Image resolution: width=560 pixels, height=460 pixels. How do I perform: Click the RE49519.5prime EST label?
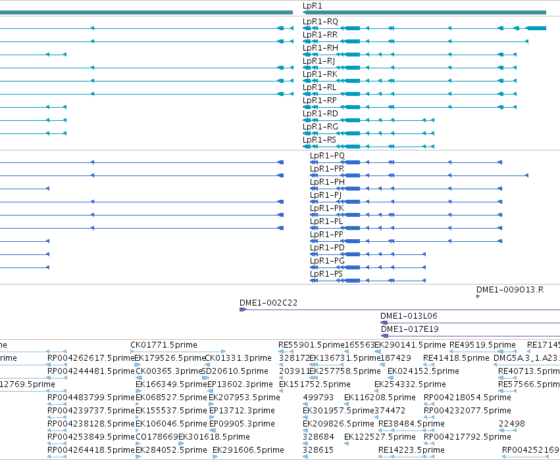(x=482, y=345)
